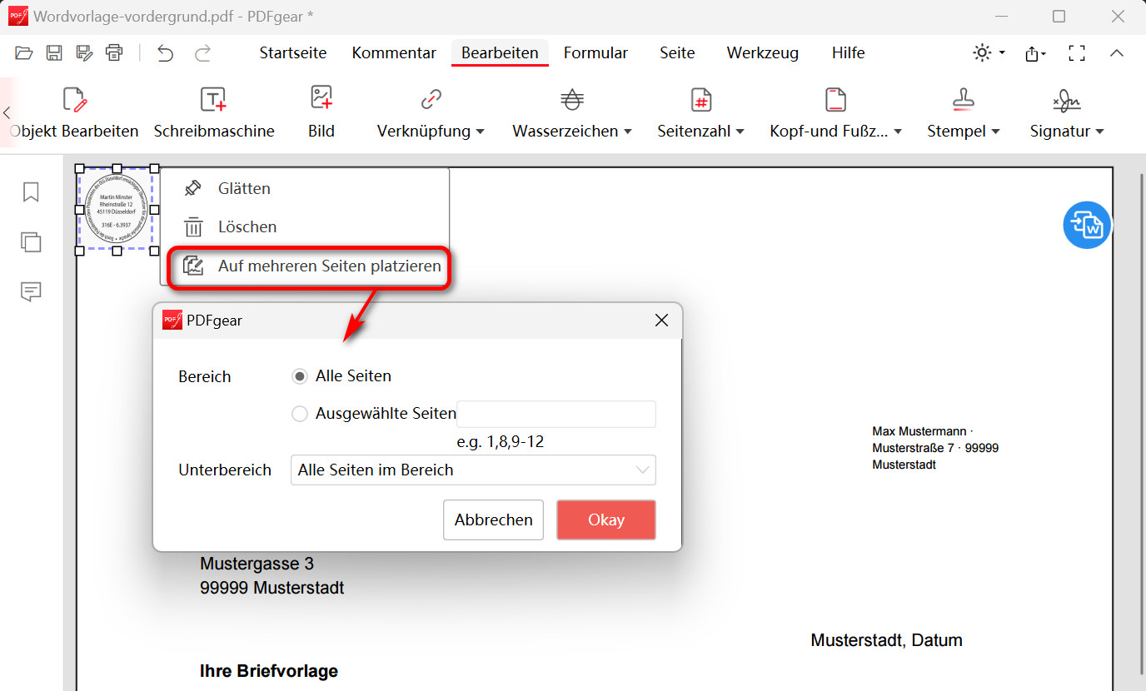Click the page range input field
This screenshot has height=691, width=1146.
556,414
